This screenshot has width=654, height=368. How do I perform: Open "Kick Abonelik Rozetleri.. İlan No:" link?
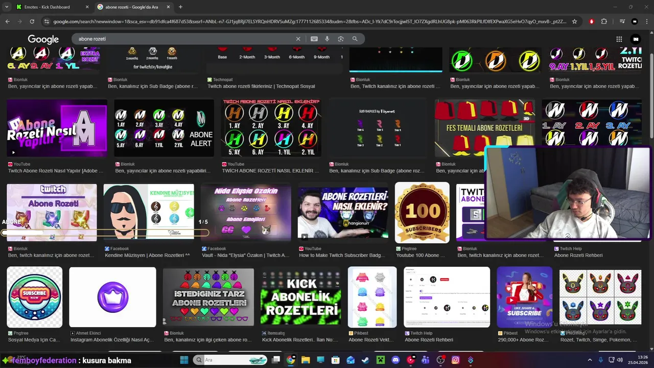click(x=300, y=339)
